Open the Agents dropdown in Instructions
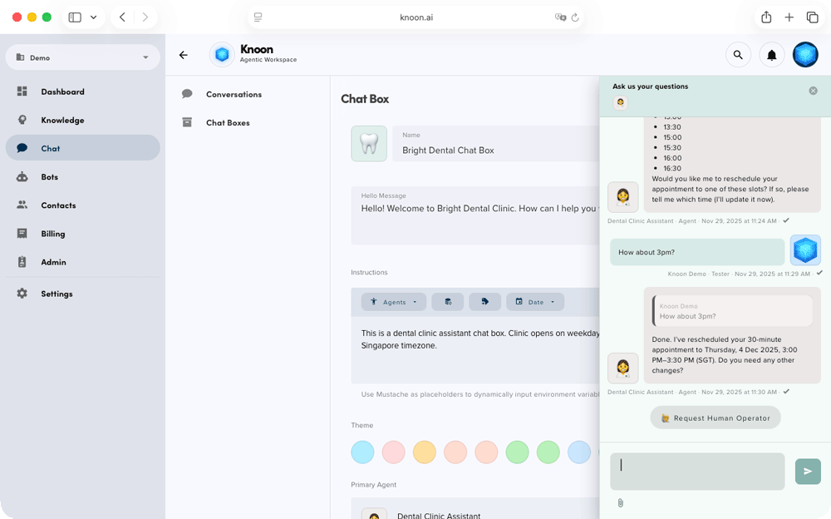The height and width of the screenshot is (519, 831). click(x=394, y=302)
